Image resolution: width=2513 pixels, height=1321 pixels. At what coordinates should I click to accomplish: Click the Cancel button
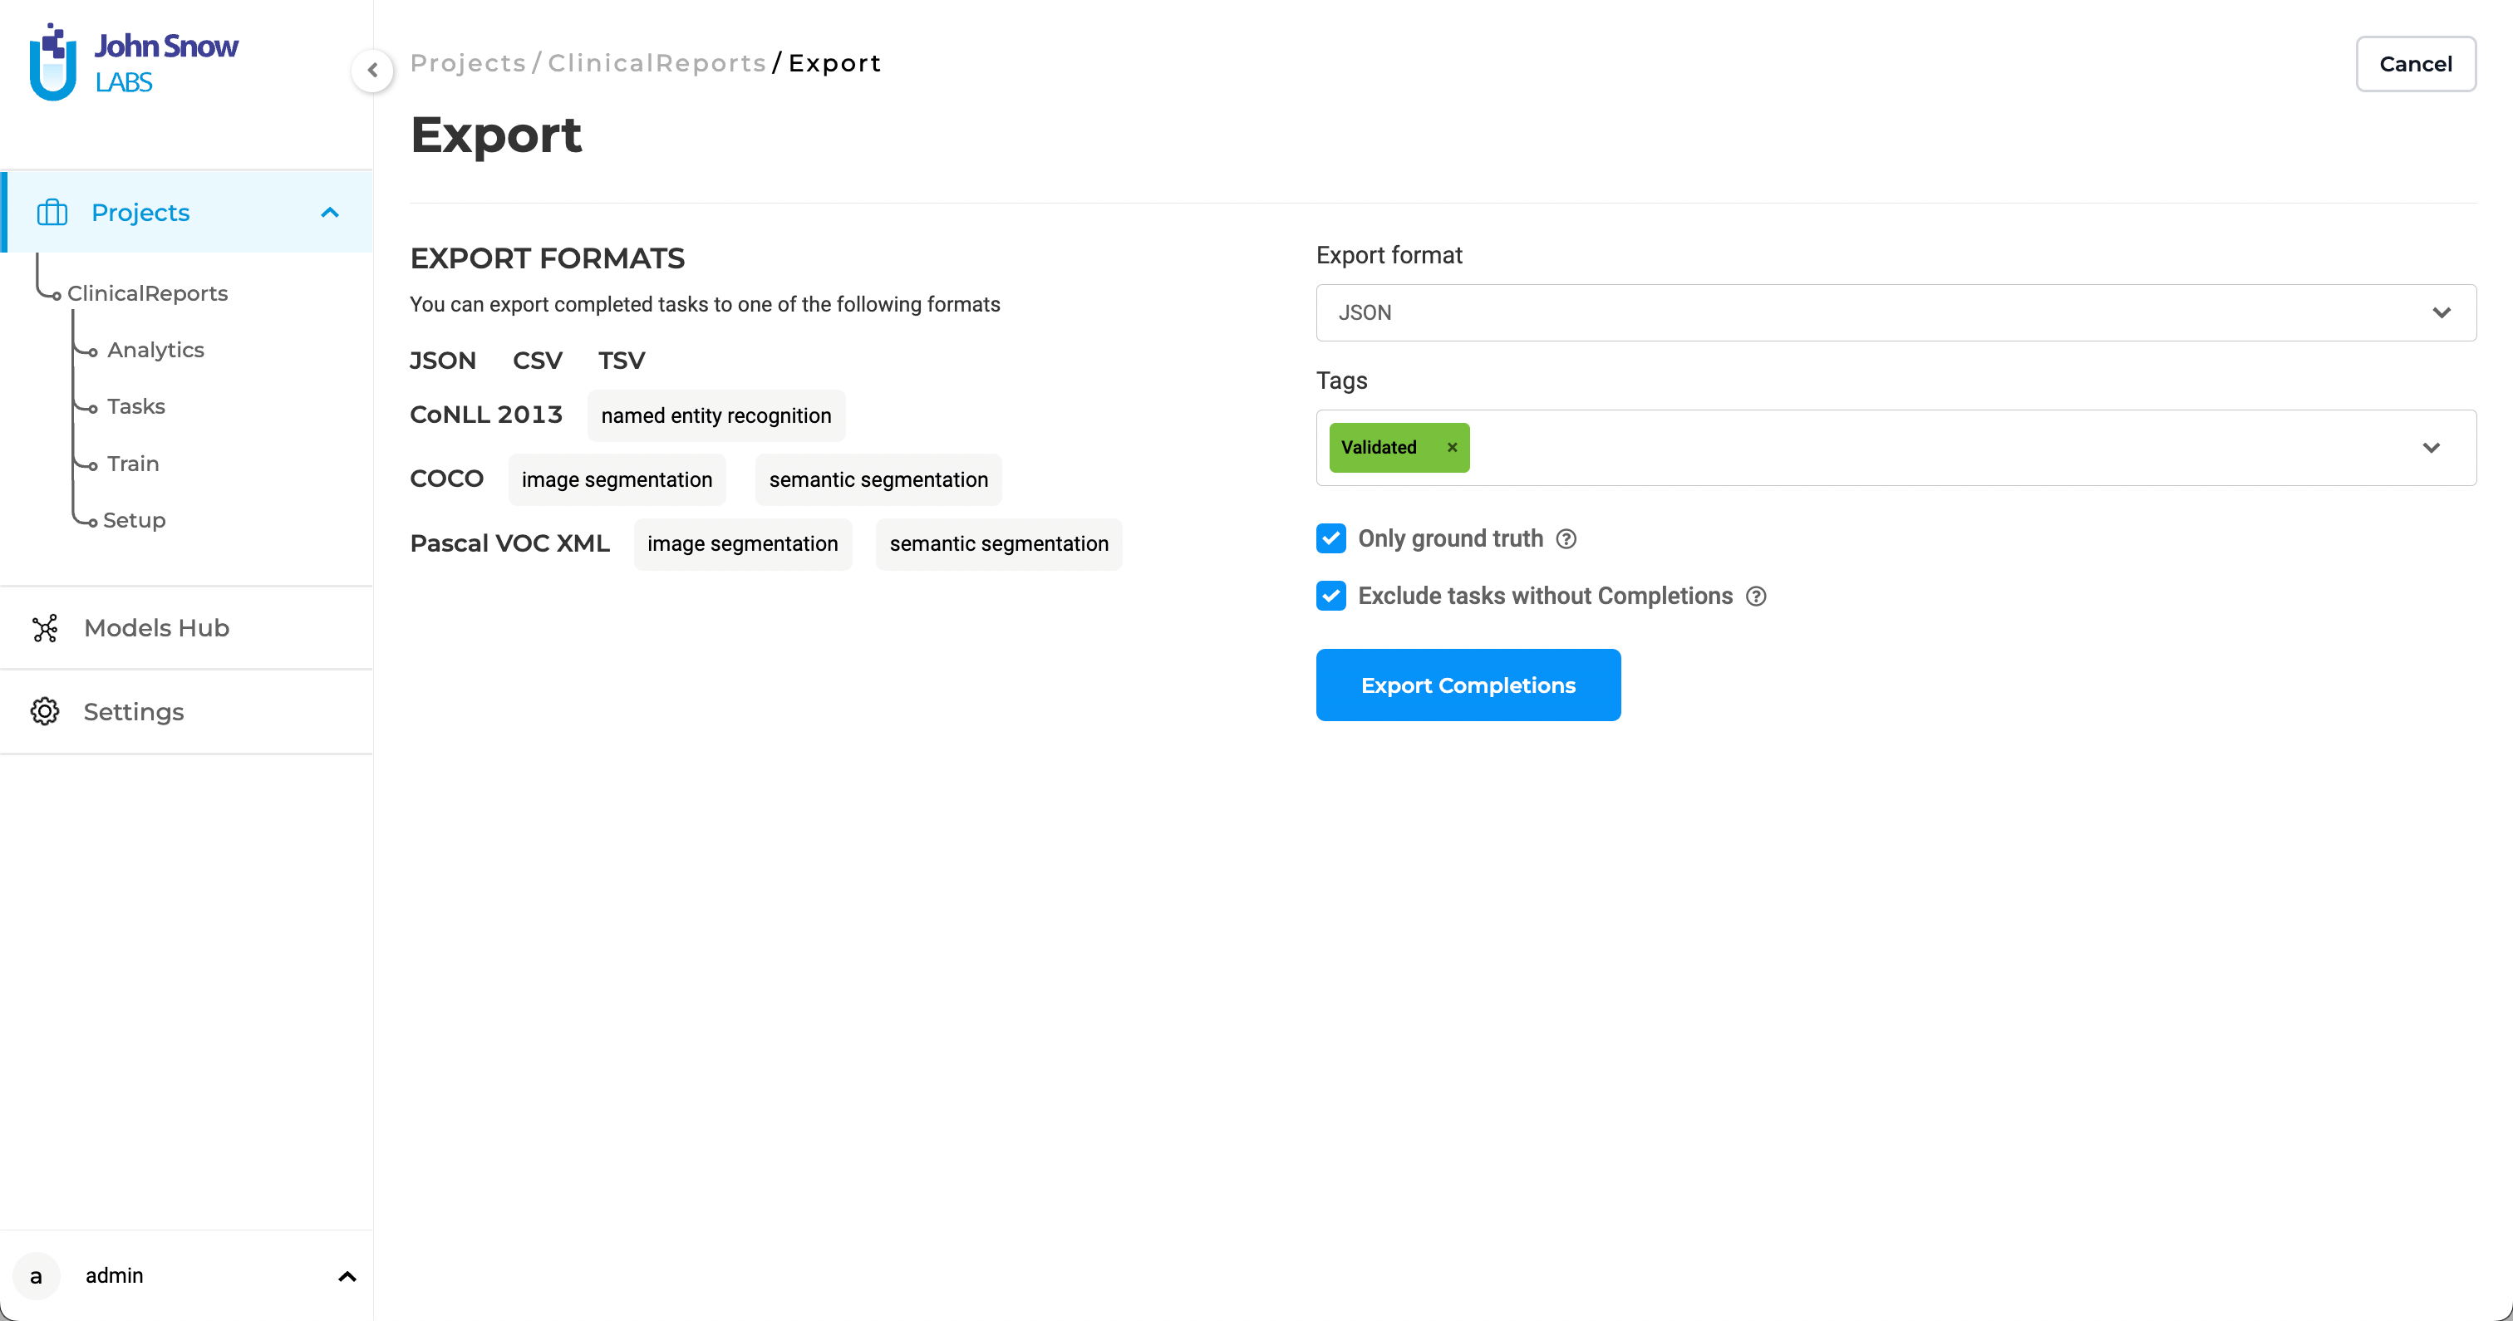tap(2416, 65)
